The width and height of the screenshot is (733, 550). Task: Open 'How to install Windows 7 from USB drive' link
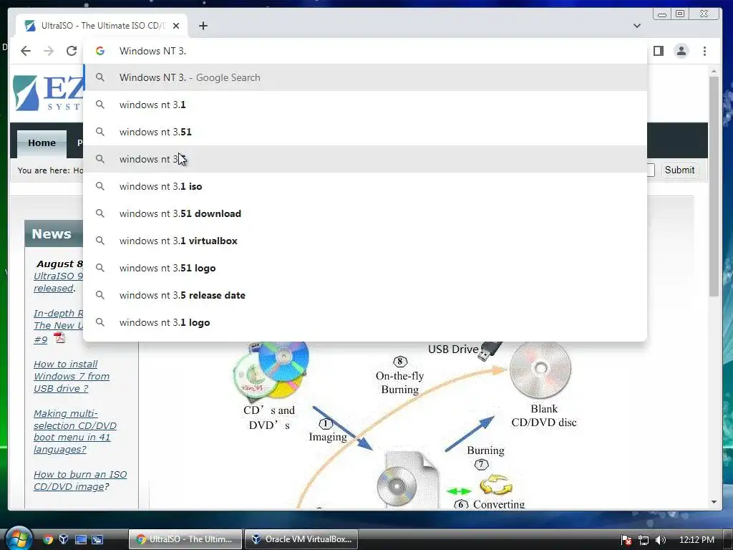[72, 376]
